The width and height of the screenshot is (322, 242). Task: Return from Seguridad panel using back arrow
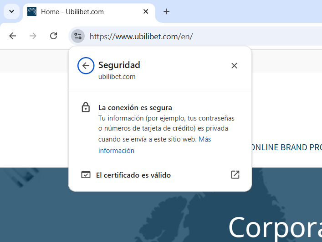click(86, 66)
